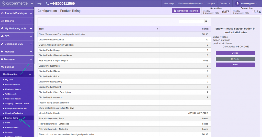Select Show bestsellers sold in last NN days

coord(124,108)
